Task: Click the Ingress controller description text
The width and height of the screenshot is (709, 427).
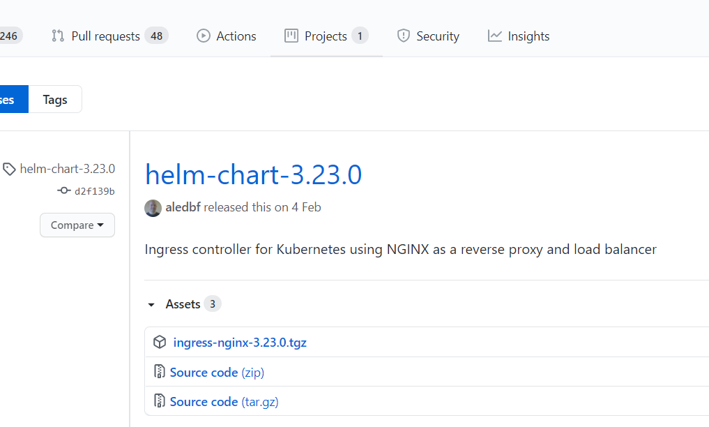Action: coord(401,250)
